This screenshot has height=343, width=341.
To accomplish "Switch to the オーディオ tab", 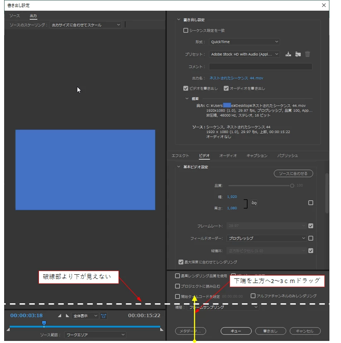I will point(228,156).
